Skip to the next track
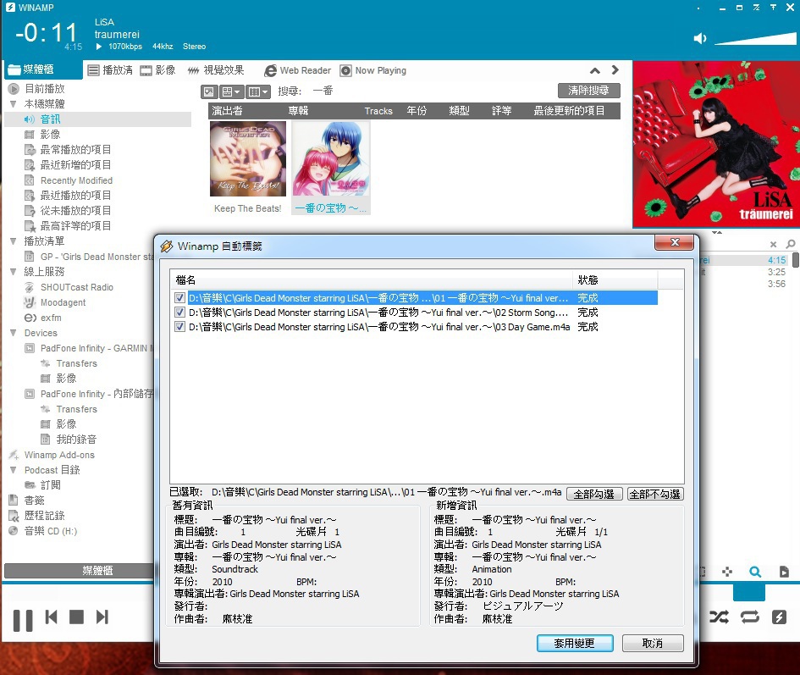 (102, 617)
